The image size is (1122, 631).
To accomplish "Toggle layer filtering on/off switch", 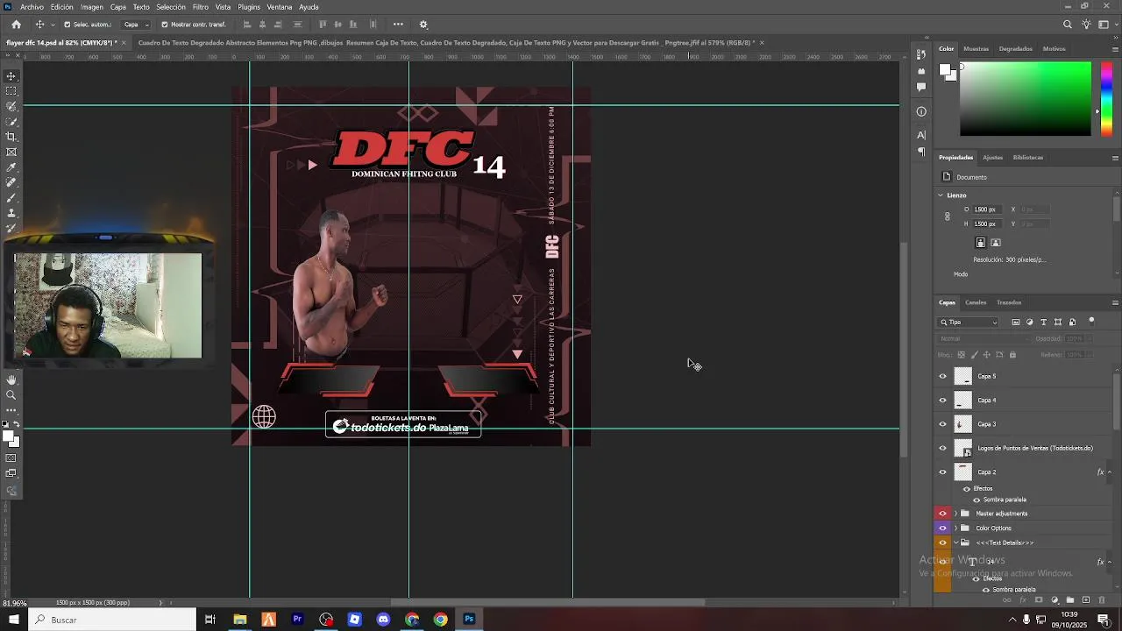I will point(1091,321).
